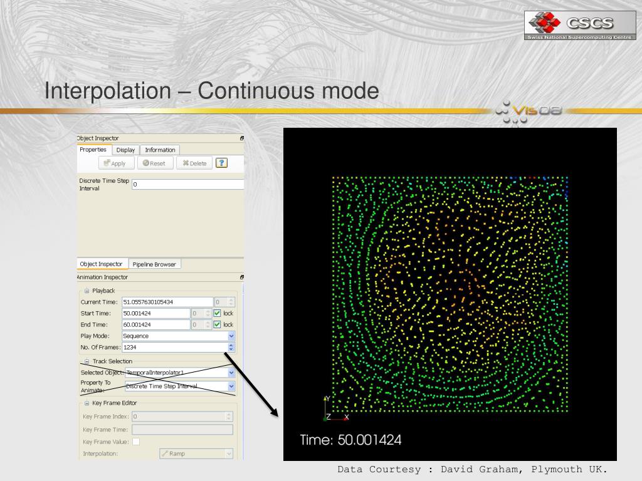Click the Delete button
This screenshot has height=481, width=642.
pos(194,163)
